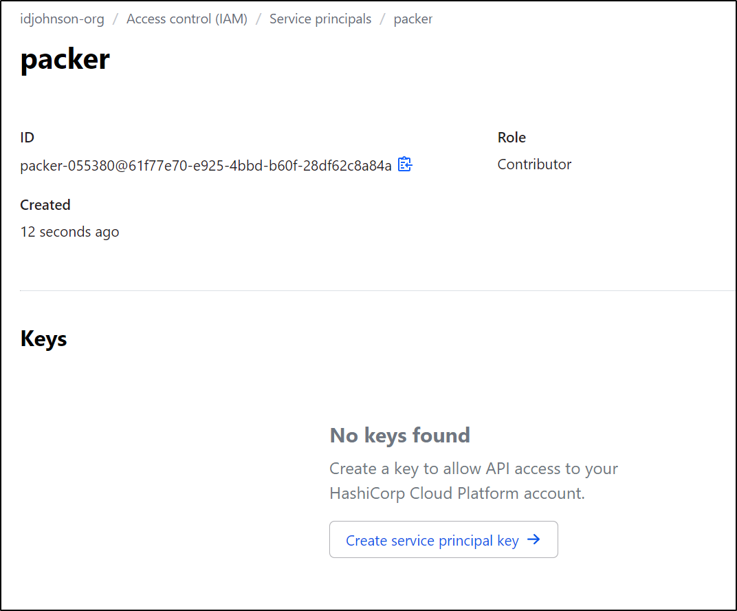Click the Role field label

[511, 138]
